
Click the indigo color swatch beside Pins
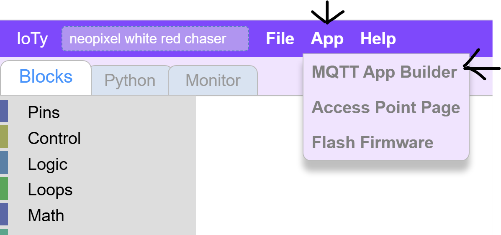click(x=4, y=111)
